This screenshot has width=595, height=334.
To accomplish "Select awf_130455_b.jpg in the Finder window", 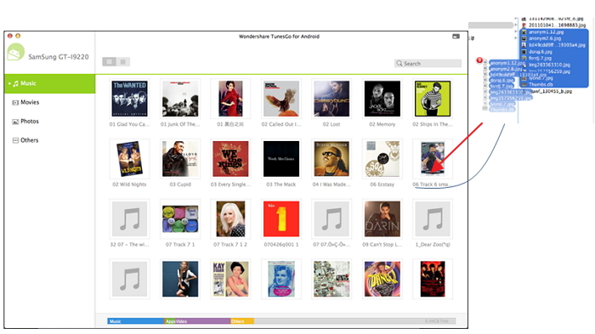I will click(x=551, y=92).
